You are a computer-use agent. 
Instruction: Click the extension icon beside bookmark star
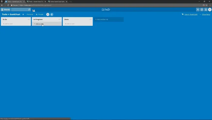coord(204,5)
